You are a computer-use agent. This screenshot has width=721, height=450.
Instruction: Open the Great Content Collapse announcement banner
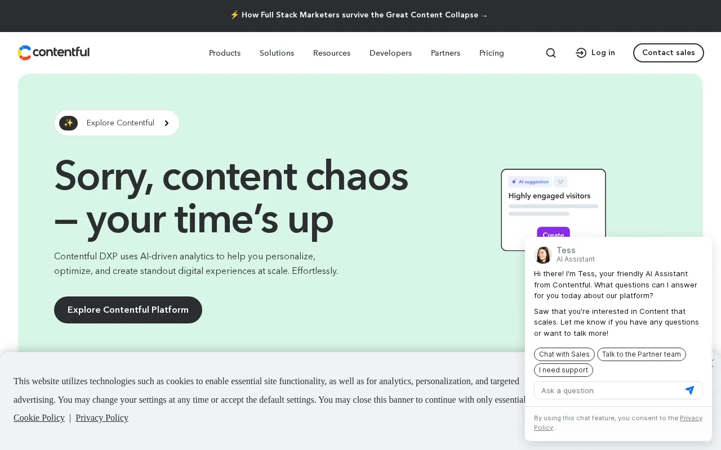pyautogui.click(x=359, y=15)
